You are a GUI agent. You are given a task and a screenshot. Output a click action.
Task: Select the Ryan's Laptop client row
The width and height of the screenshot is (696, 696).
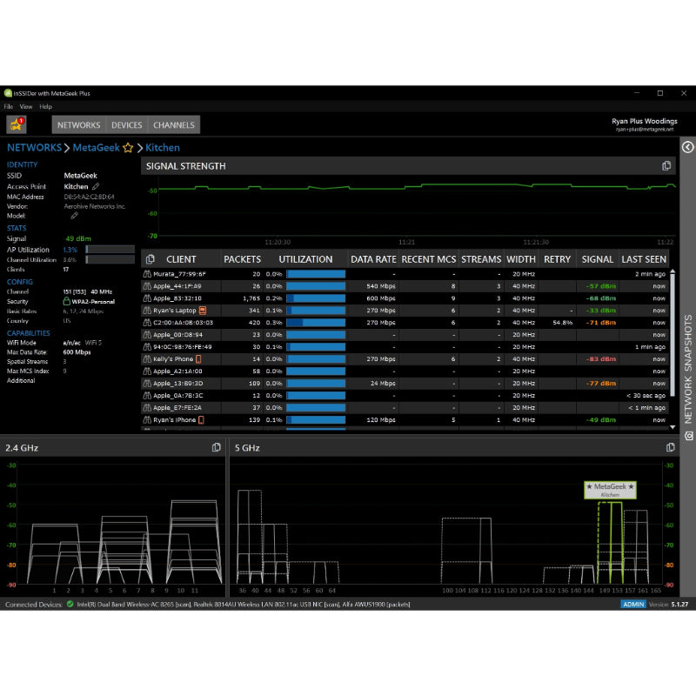[405, 311]
